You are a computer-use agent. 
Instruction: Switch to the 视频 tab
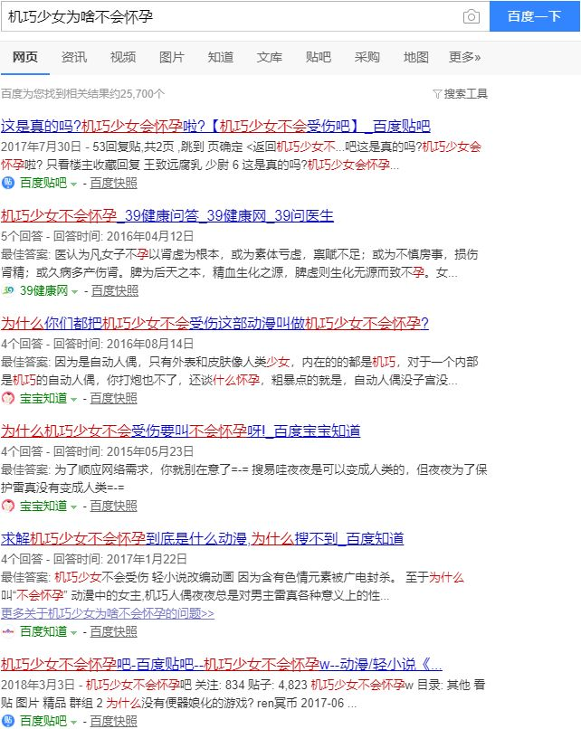pos(123,57)
